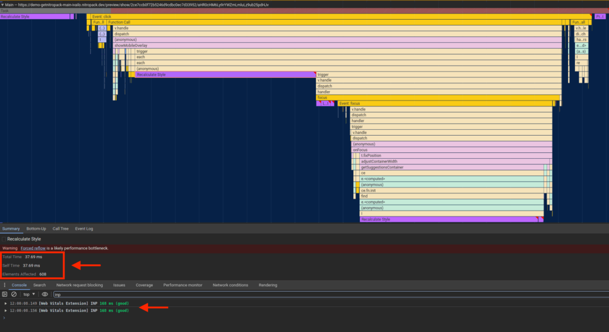Clear the console with the clear icon
Viewport: 609px width, 332px height.
tap(14, 294)
